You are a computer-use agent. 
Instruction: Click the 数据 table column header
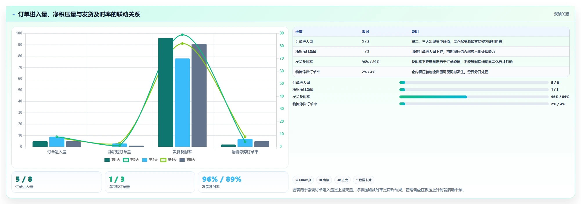pyautogui.click(x=365, y=32)
